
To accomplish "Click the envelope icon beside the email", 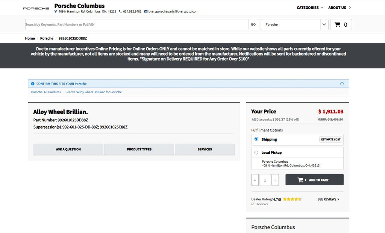I will [x=146, y=11].
